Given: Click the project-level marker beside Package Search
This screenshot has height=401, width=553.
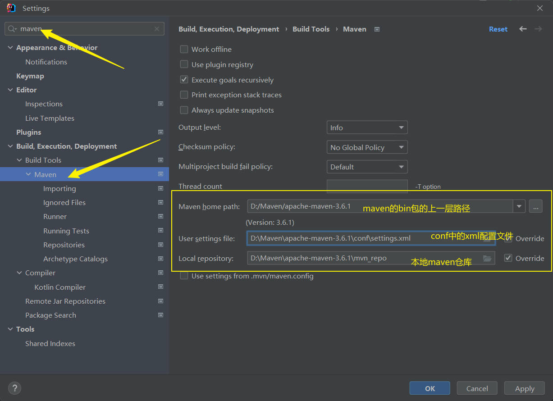Looking at the screenshot, I should [x=160, y=315].
